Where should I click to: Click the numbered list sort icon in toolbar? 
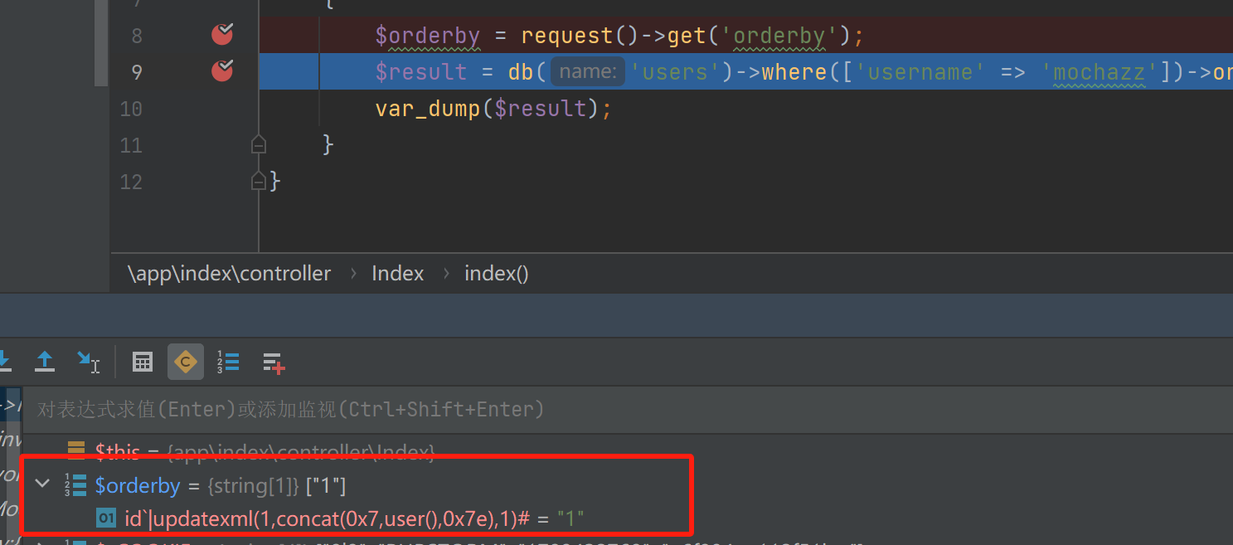228,362
